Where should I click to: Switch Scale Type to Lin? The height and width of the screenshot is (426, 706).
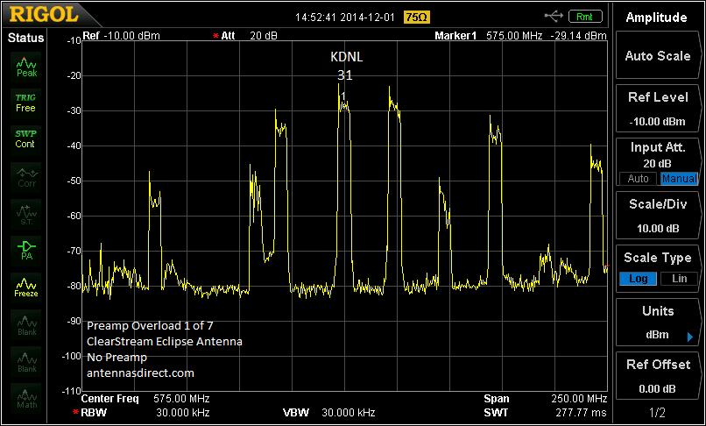click(x=679, y=278)
